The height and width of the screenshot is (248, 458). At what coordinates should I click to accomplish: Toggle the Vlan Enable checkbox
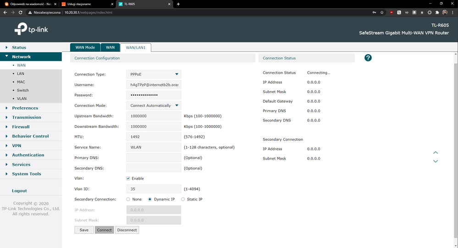pos(128,178)
